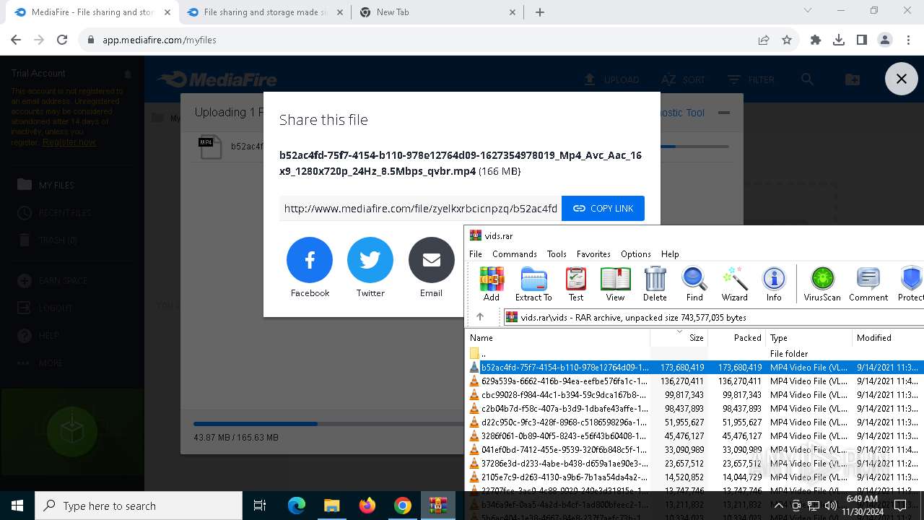Click the taskbar search box
924x520 pixels.
pos(139,506)
